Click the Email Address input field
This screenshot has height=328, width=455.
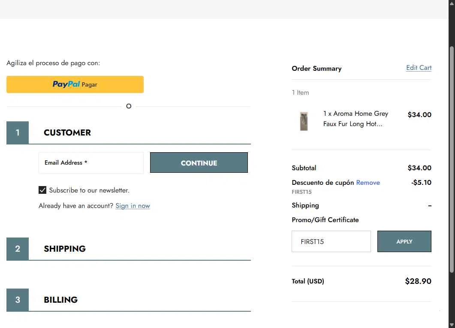pyautogui.click(x=91, y=162)
